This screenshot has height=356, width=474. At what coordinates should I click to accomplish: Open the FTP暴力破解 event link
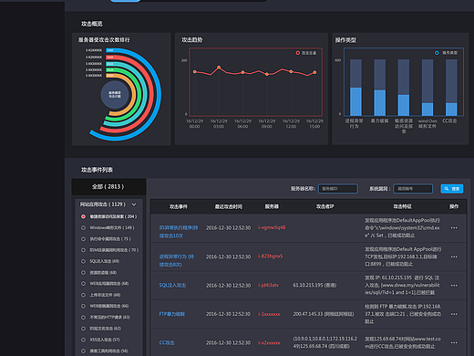[x=171, y=314]
